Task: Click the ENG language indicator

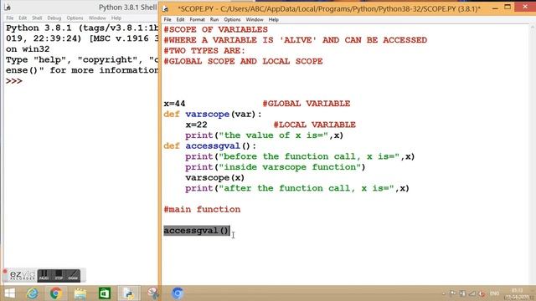Action: 494,293
